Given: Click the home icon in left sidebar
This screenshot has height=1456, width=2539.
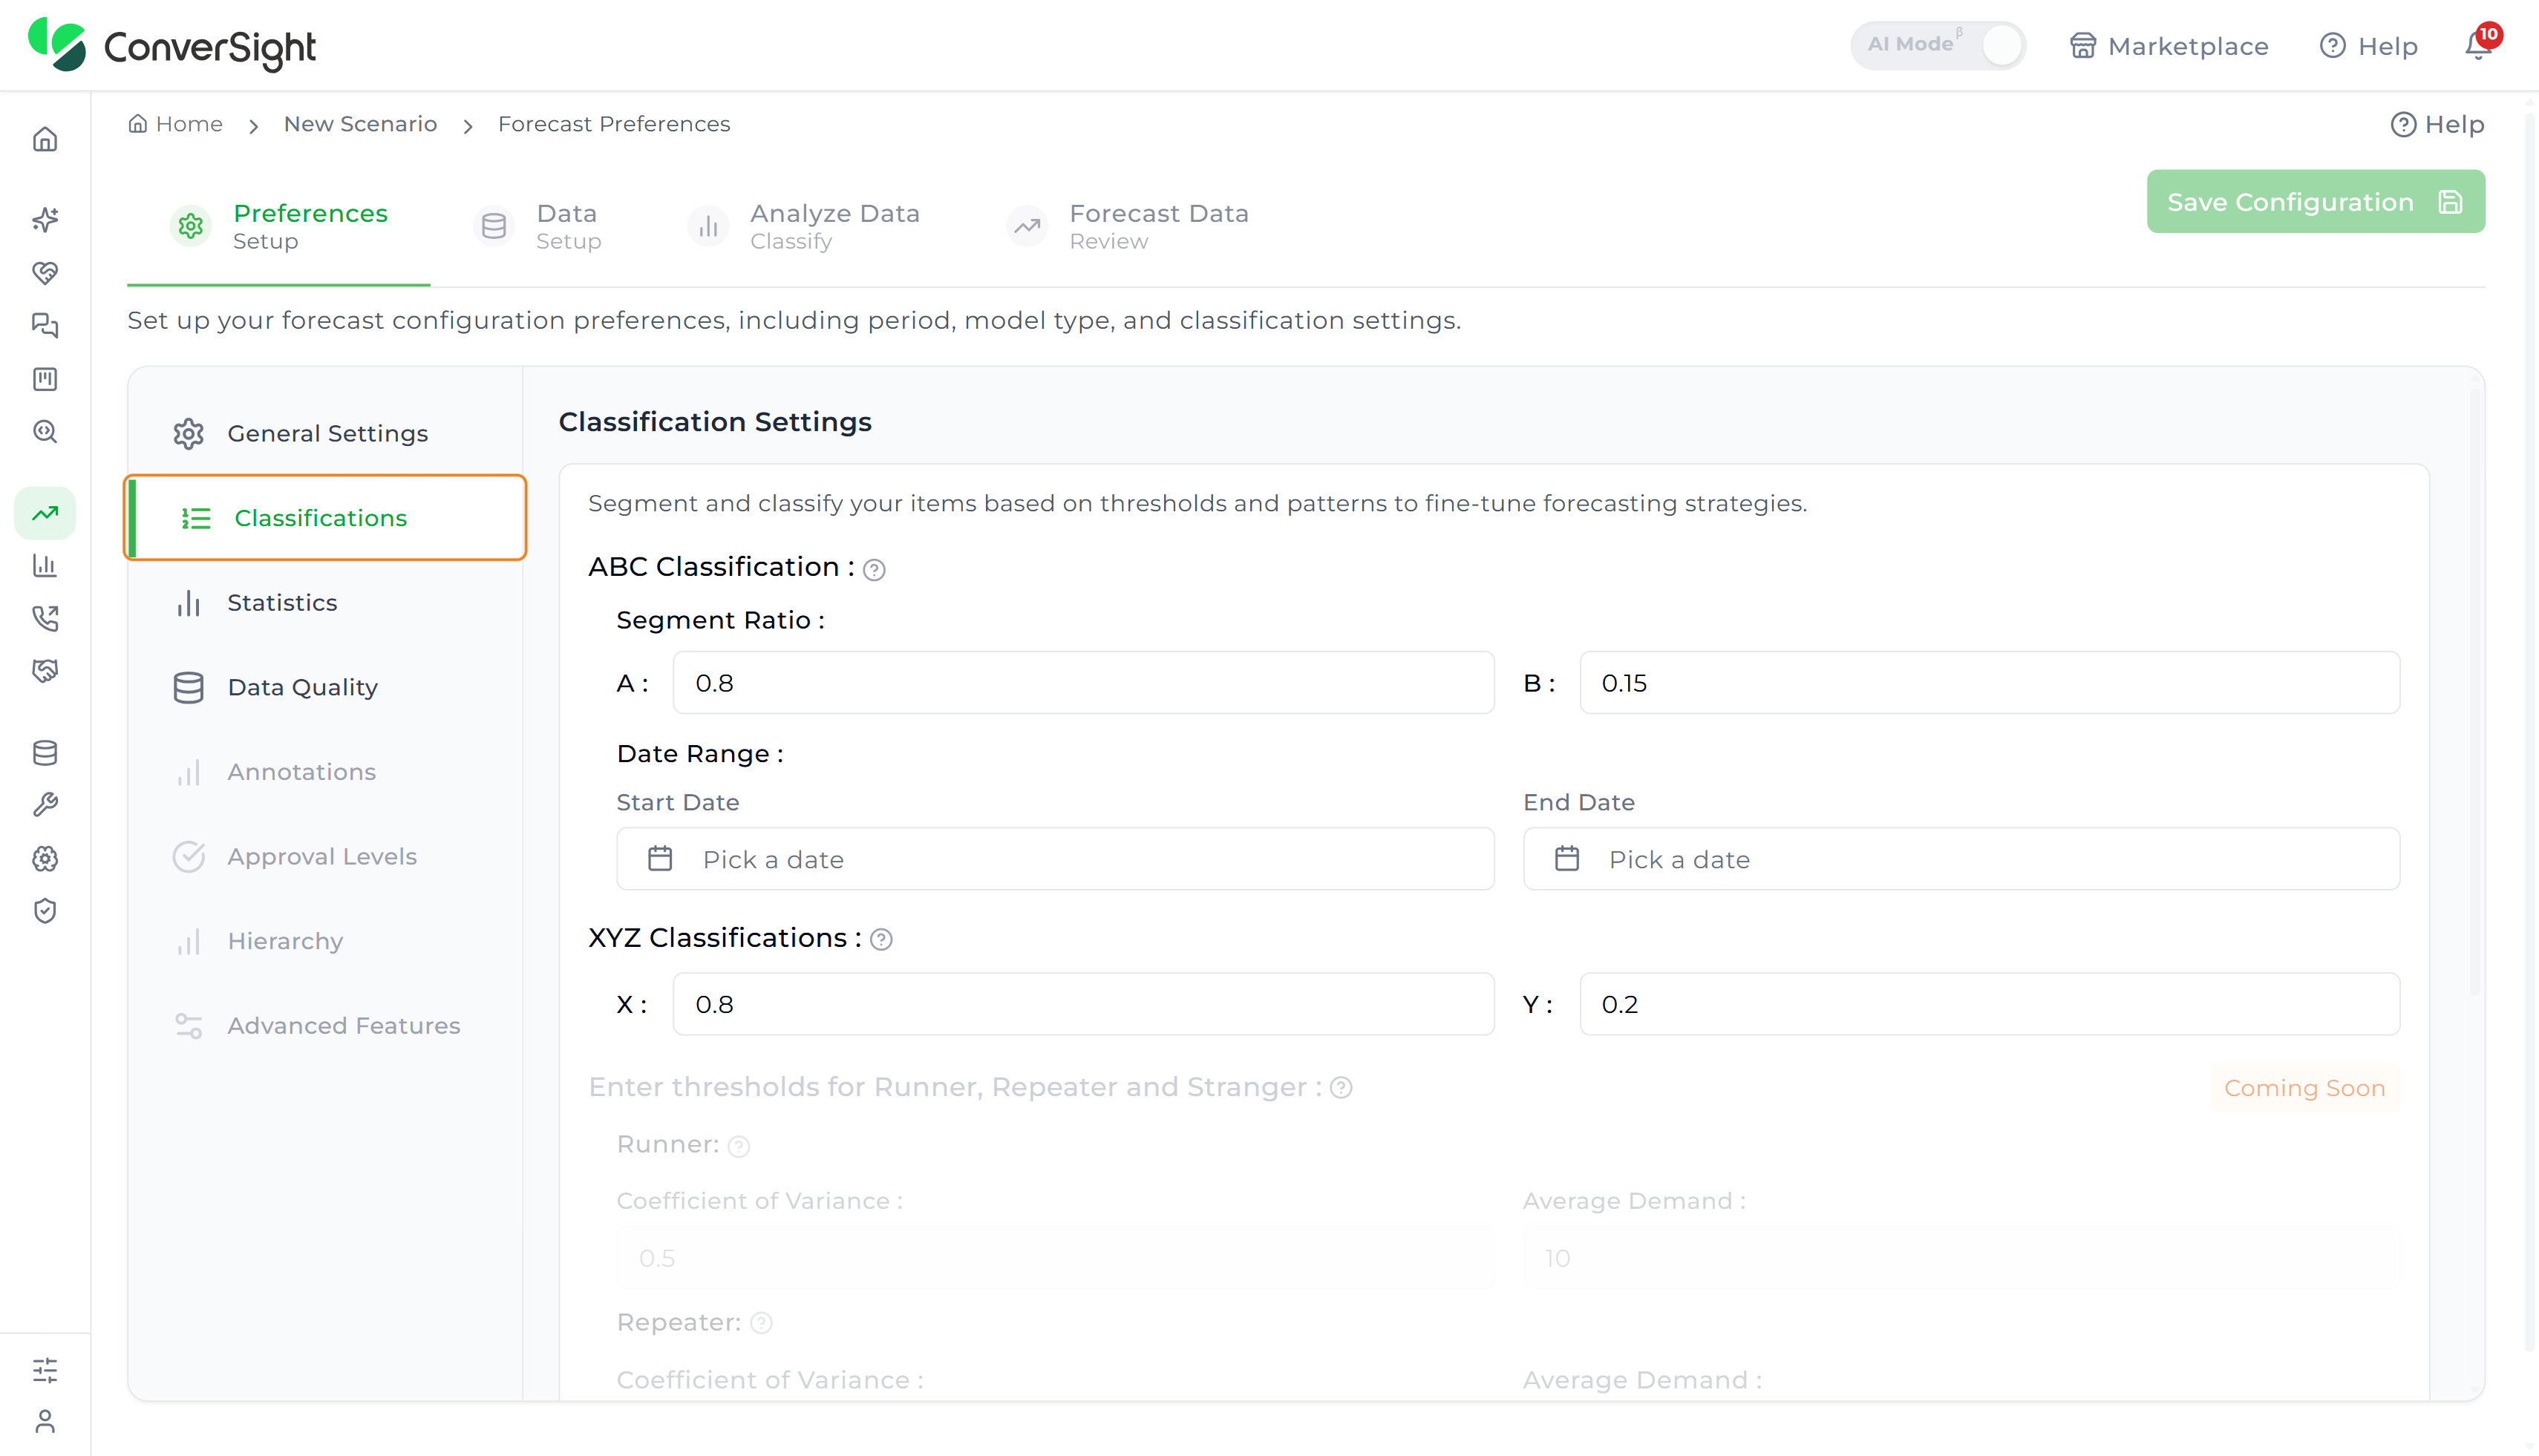Looking at the screenshot, I should point(45,139).
